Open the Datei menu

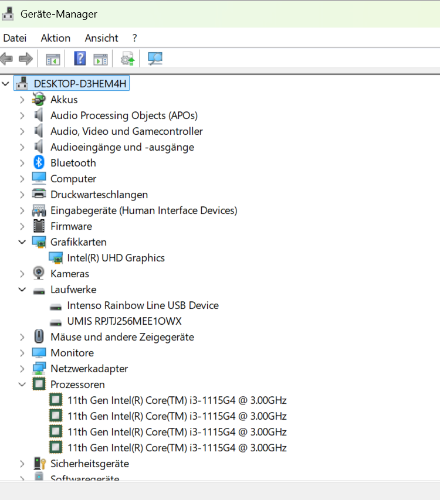(15, 38)
